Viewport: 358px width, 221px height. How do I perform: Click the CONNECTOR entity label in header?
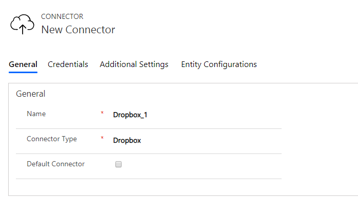(x=62, y=16)
